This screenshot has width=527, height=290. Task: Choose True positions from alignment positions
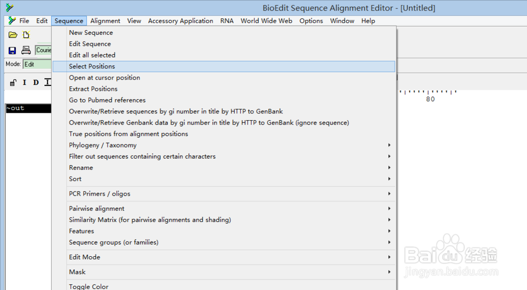pos(224,134)
